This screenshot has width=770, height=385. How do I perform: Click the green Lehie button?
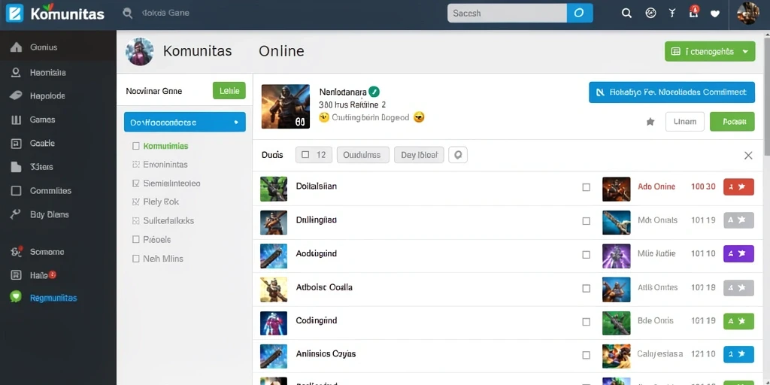[229, 90]
